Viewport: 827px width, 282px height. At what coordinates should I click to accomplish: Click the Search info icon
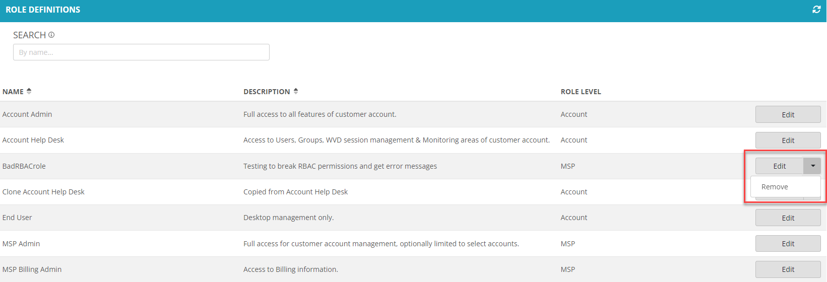[x=51, y=35]
